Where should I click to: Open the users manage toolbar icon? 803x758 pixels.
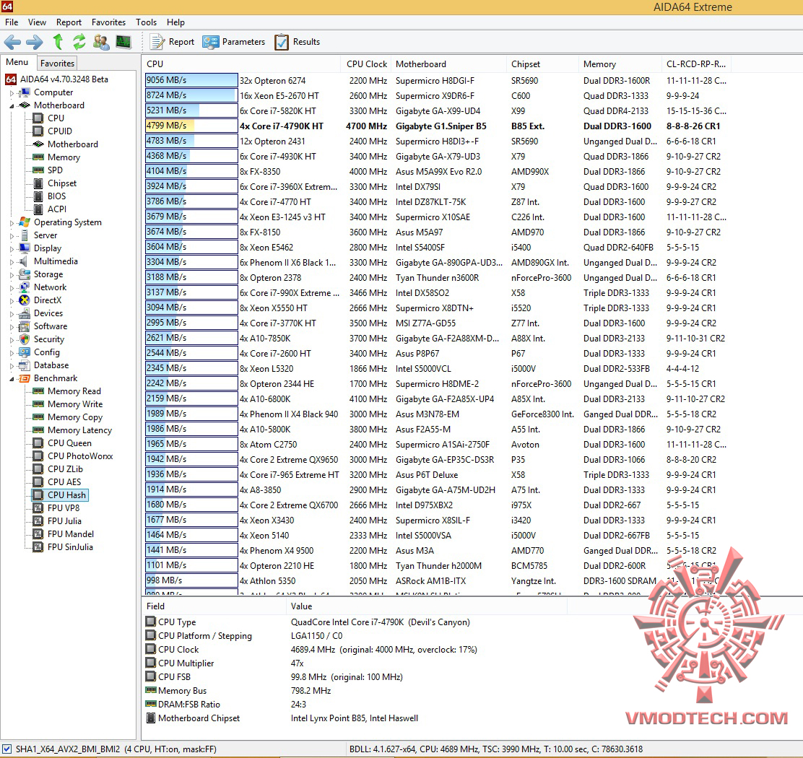(101, 42)
